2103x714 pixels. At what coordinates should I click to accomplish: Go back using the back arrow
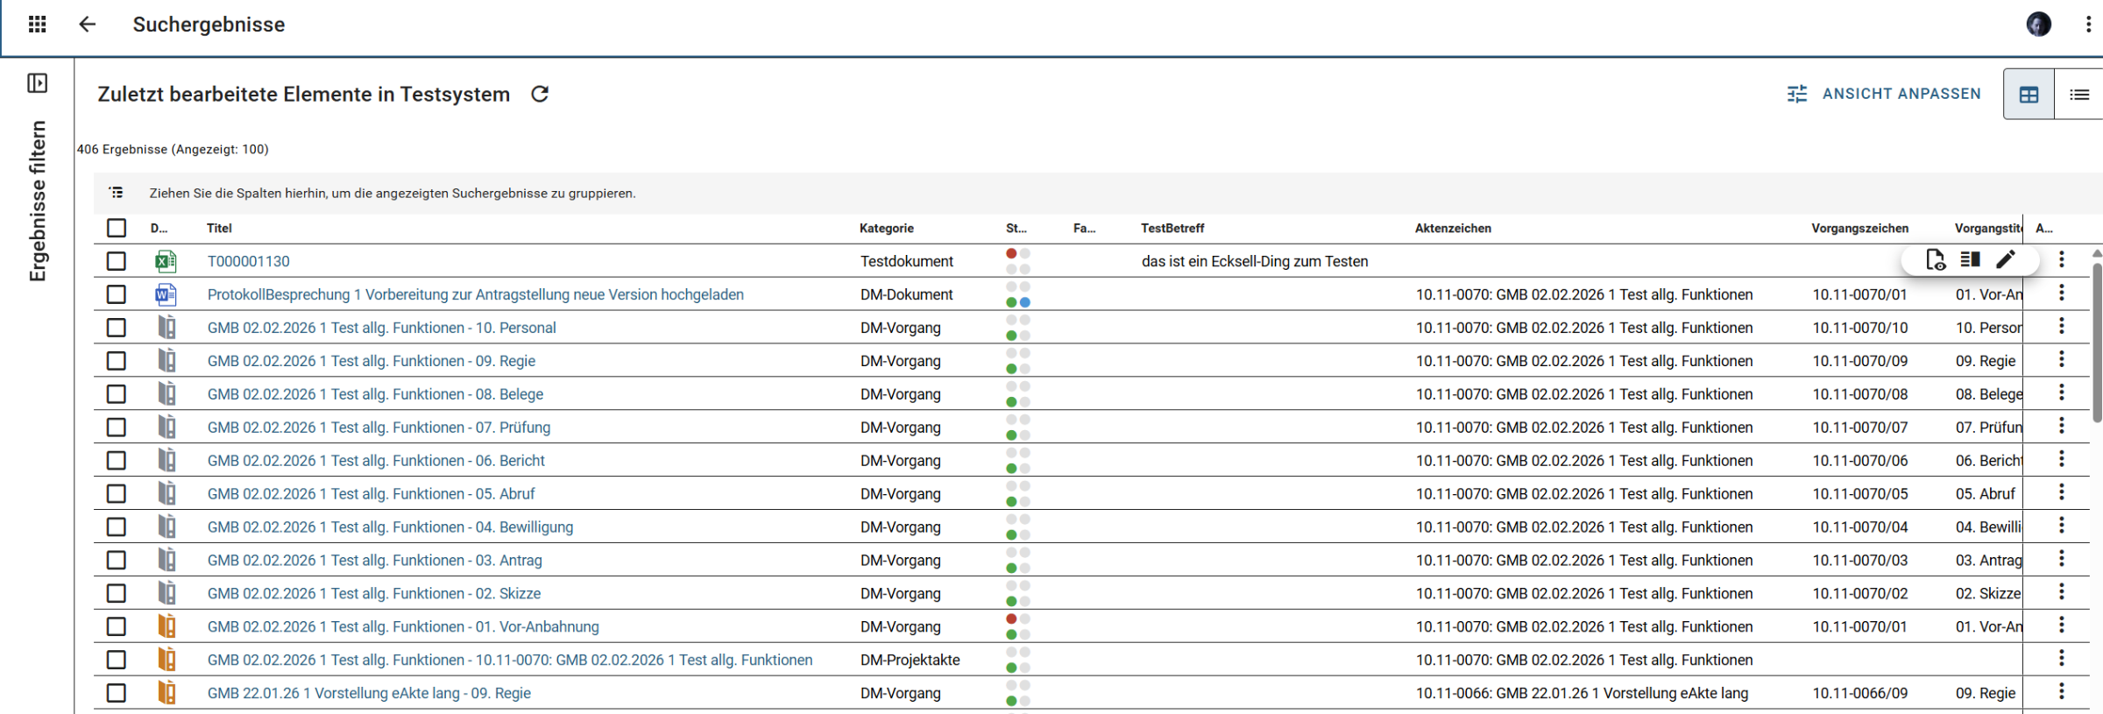point(87,25)
